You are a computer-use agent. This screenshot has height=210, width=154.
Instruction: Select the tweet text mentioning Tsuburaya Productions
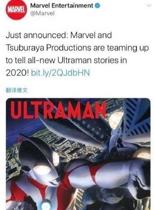(x=77, y=54)
